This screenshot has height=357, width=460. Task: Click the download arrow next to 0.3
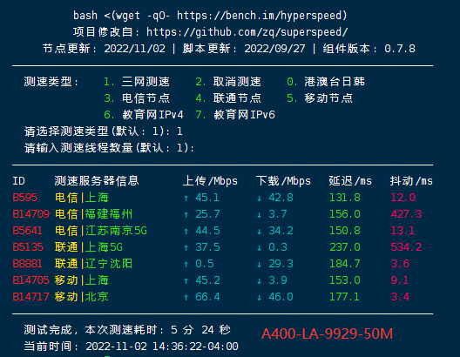coord(259,248)
